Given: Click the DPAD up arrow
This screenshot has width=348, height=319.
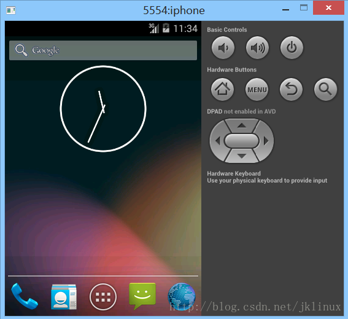Looking at the screenshot, I should pyautogui.click(x=242, y=125).
